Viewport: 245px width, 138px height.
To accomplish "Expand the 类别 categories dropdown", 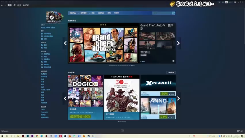I will point(92,13).
